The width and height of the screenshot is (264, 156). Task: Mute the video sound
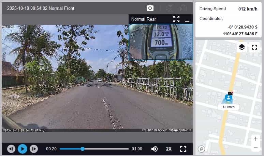(155, 149)
